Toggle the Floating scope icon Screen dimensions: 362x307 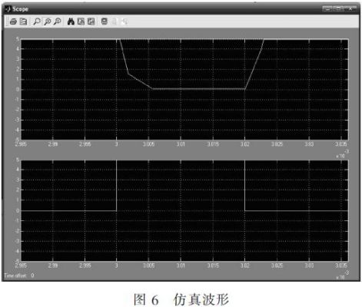point(105,21)
